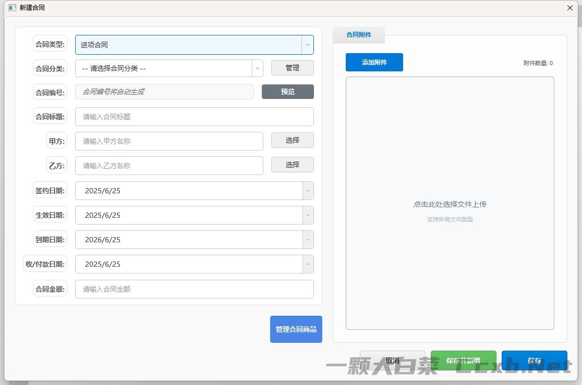Focus the auto-generated 合同编号 field
582x385 pixels.
(164, 92)
